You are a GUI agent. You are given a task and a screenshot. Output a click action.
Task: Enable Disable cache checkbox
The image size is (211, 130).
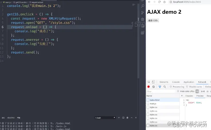[x=187, y=87]
